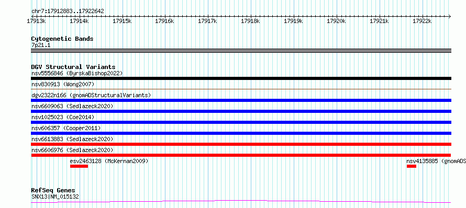The width and height of the screenshot is (466, 208).
Task: Select the magenta SNX13 gene line
Action: pos(241,202)
